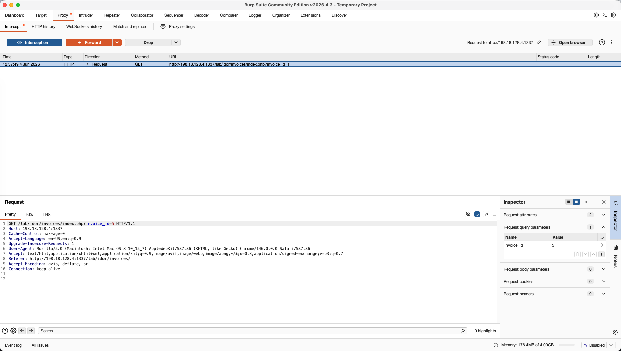This screenshot has height=351, width=621.
Task: Click in the request Search input field
Action: (249, 331)
